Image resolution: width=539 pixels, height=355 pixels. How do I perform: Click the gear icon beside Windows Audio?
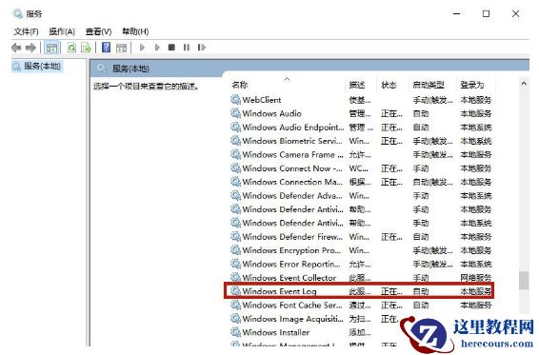coord(235,113)
